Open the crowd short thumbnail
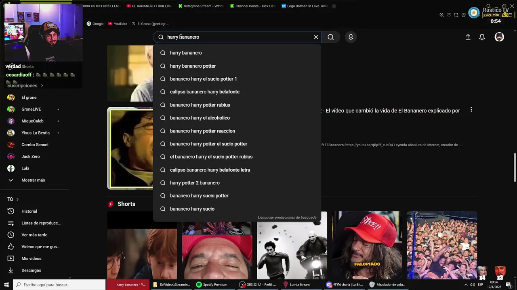Viewport: 517px width, 290px height. 442,245
